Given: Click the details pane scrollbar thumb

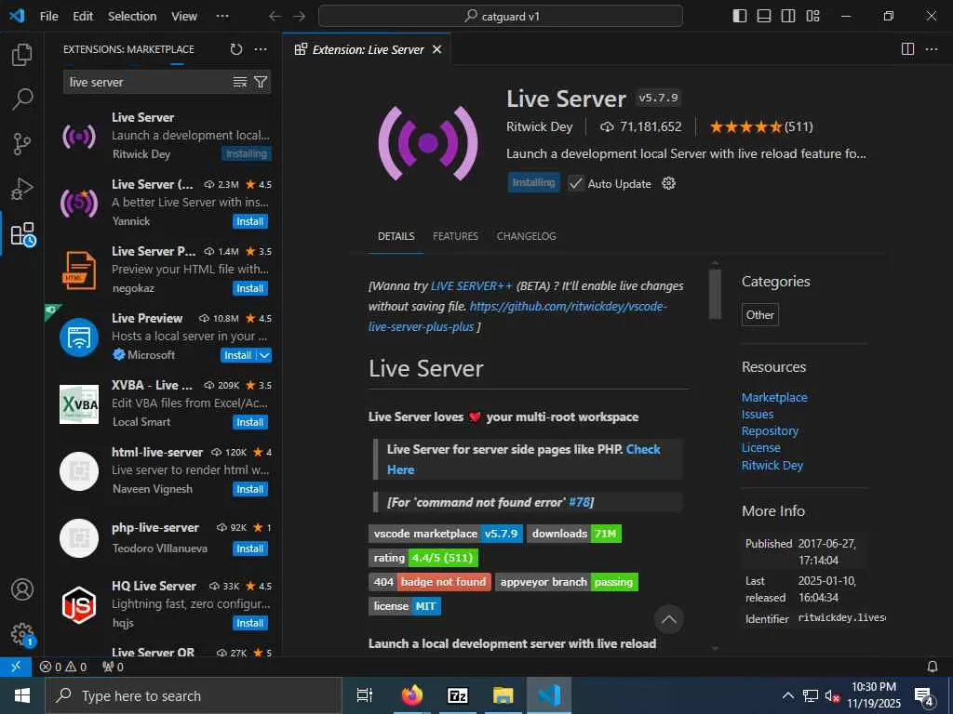Looking at the screenshot, I should click(x=715, y=294).
